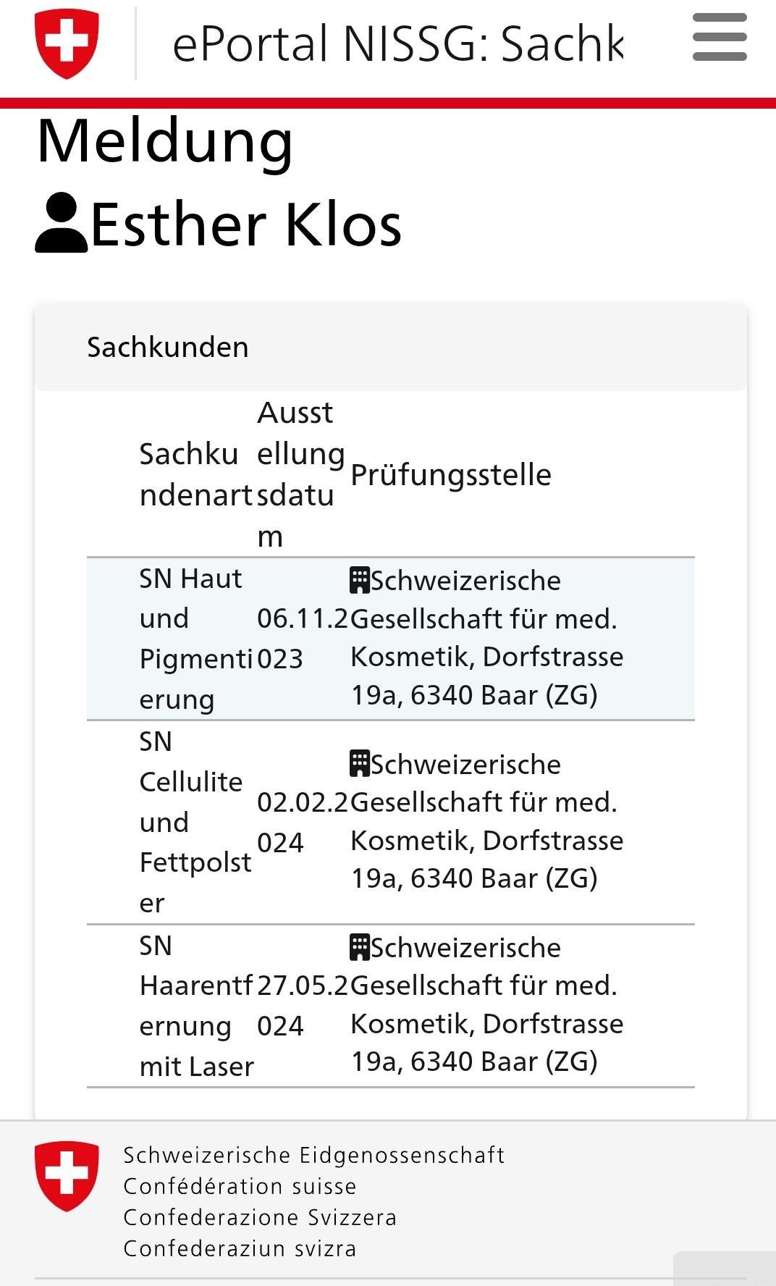
Task: Select the Sachkunden panel header
Action: coord(391,348)
